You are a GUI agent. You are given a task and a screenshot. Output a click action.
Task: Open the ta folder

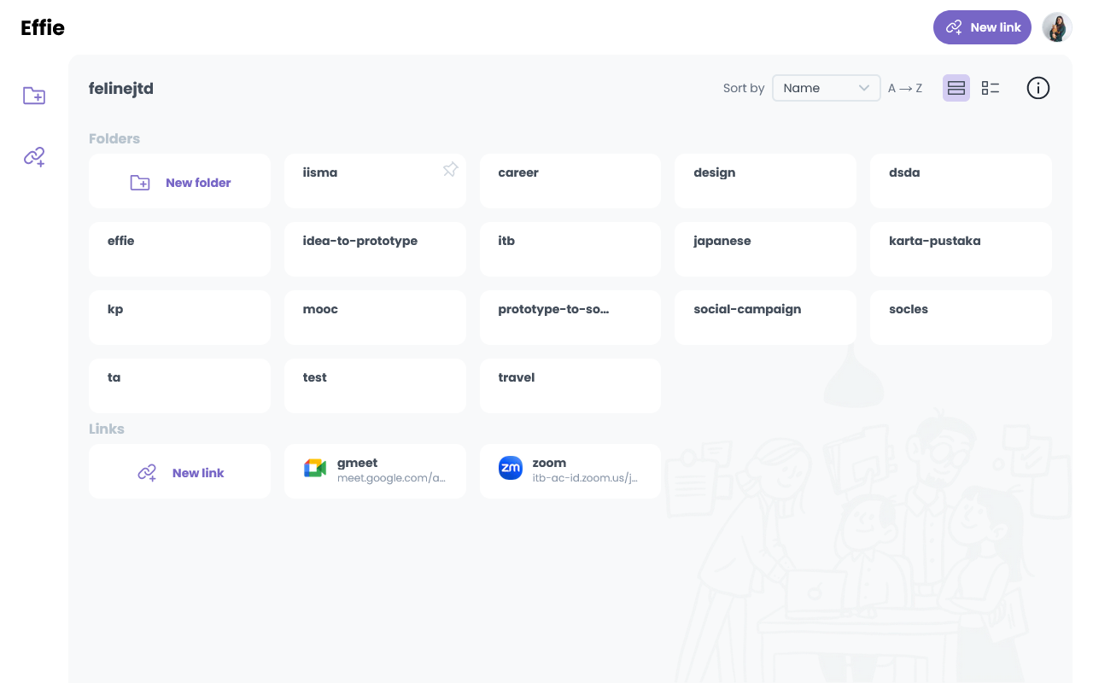click(x=179, y=386)
